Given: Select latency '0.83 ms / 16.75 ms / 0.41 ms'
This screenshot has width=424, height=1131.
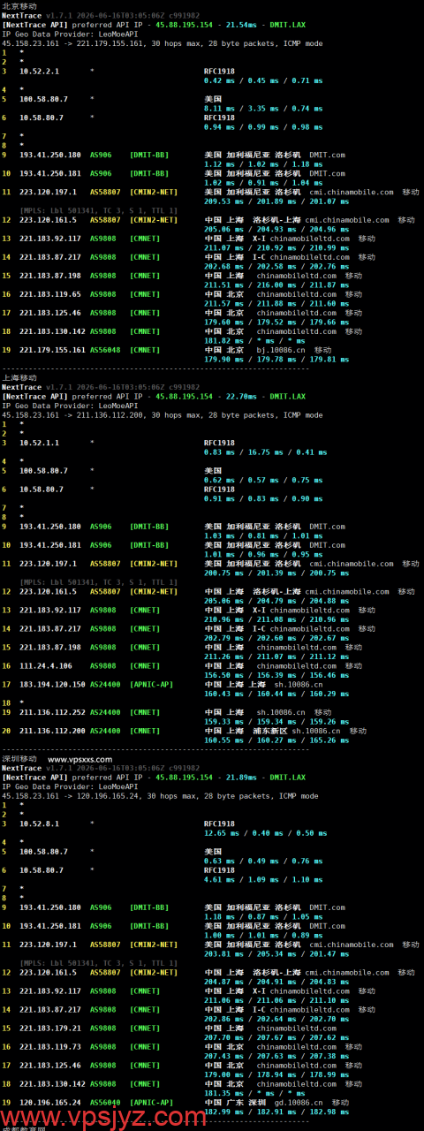Looking at the screenshot, I should click(x=264, y=452).
